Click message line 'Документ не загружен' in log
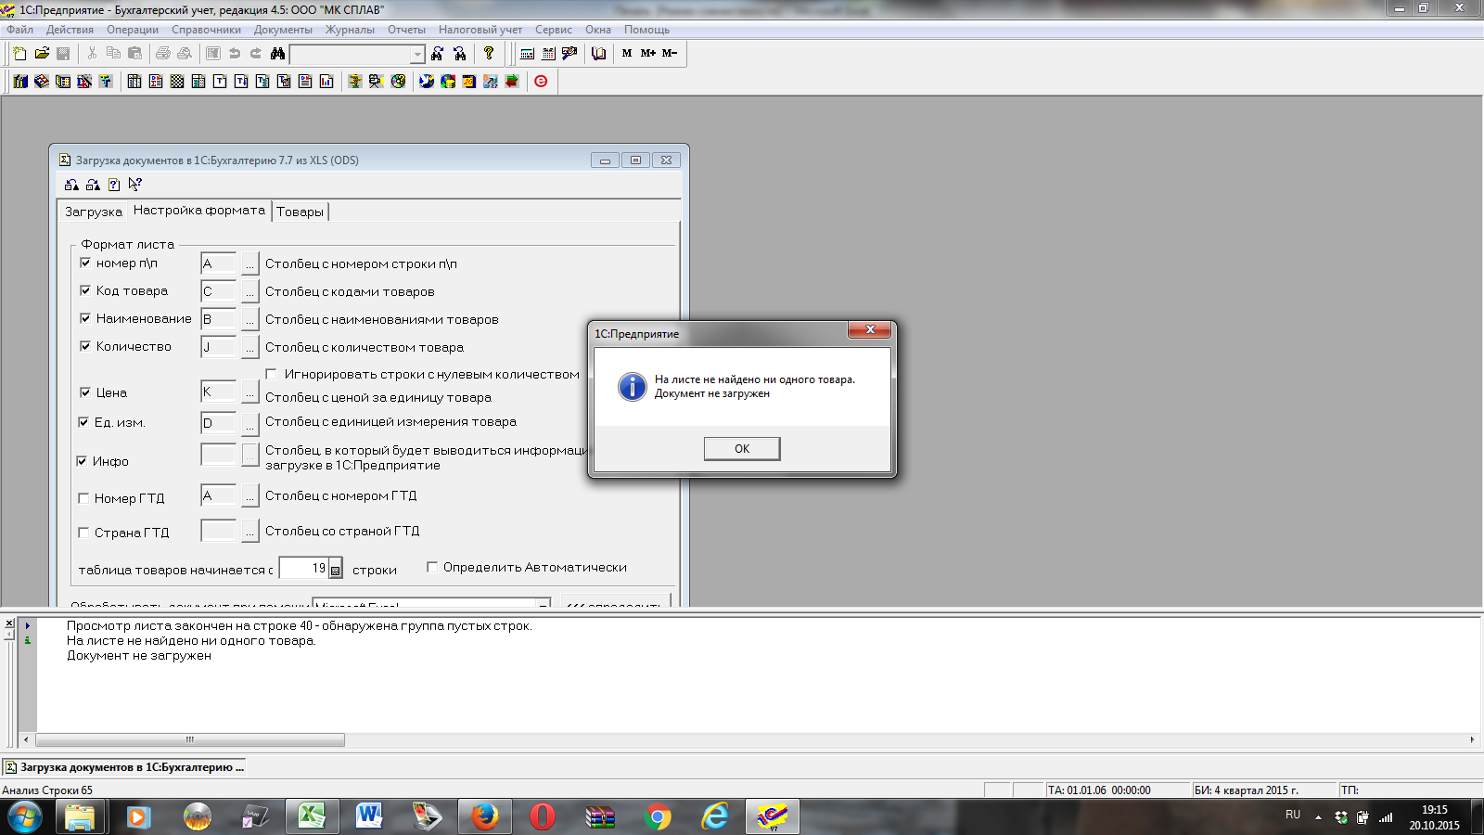This screenshot has width=1484, height=835. pyautogui.click(x=139, y=656)
